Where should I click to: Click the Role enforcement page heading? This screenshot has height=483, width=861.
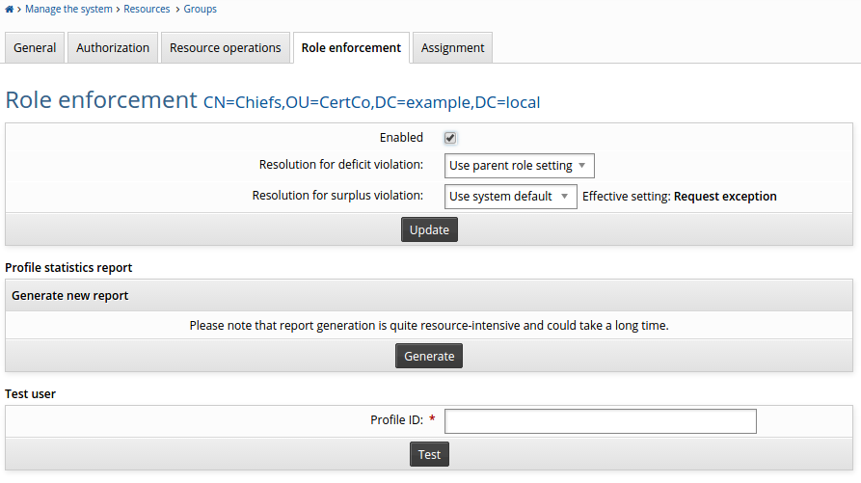point(101,100)
